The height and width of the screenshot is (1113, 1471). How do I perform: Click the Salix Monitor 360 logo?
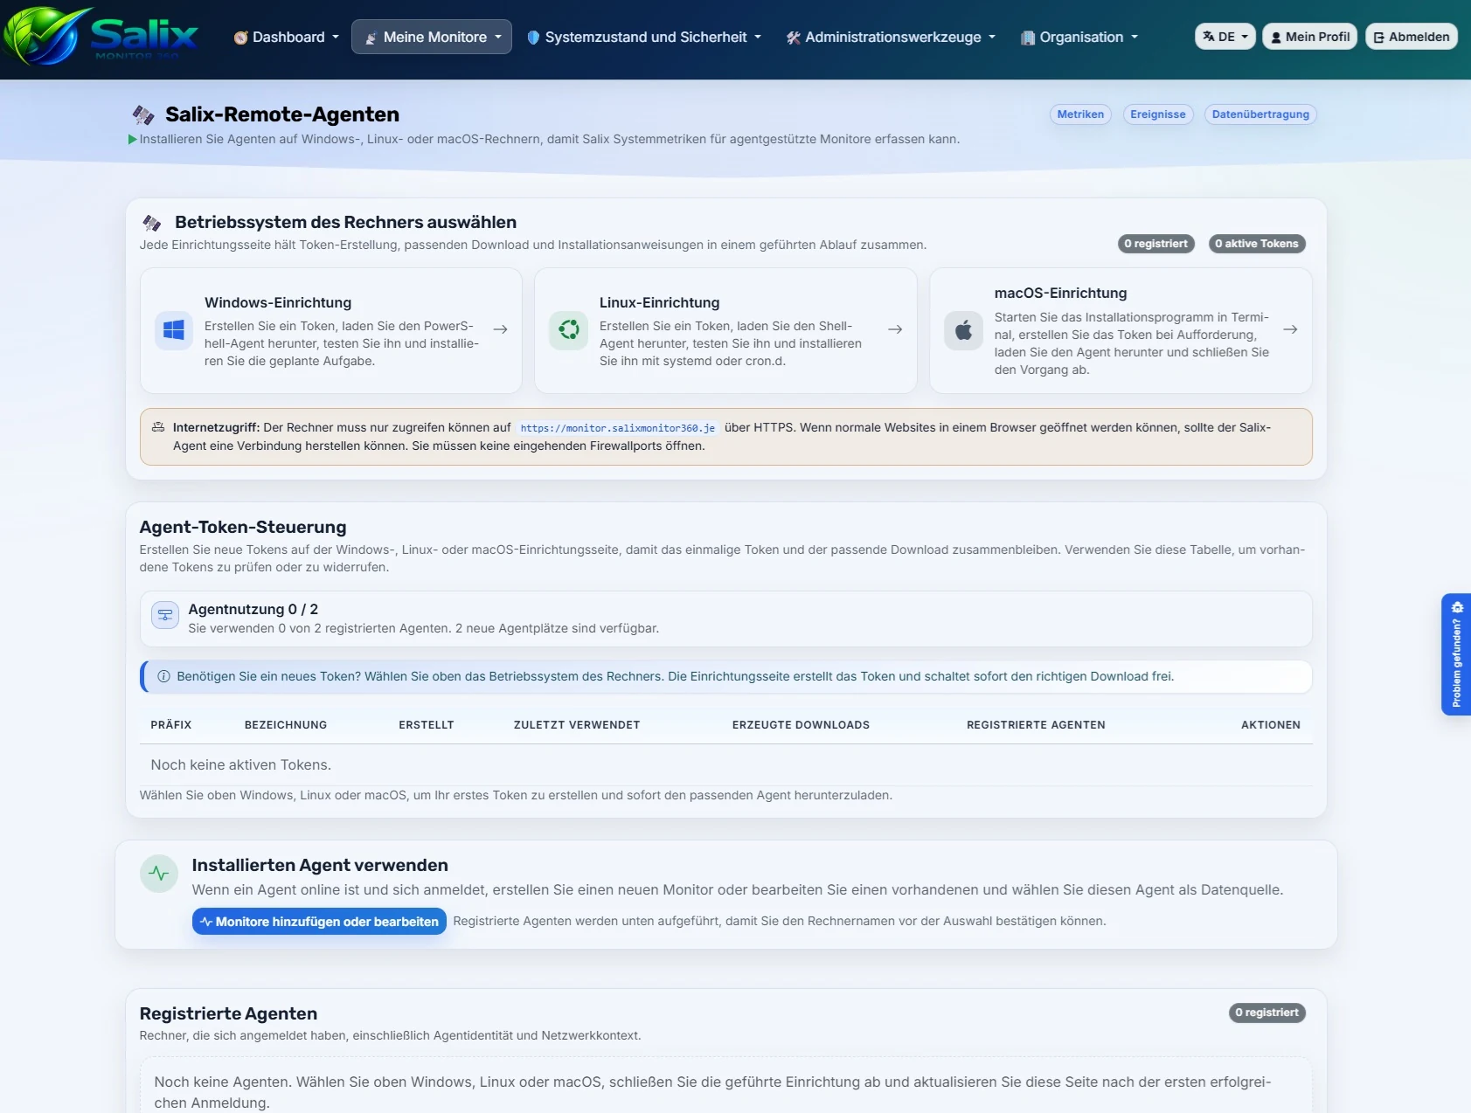pyautogui.click(x=101, y=36)
